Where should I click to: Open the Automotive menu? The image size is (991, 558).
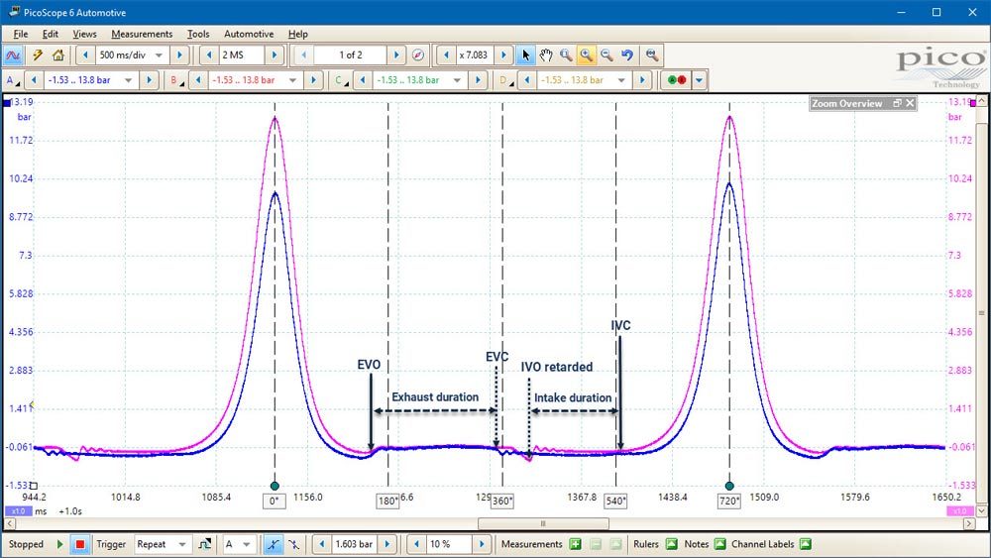pos(249,34)
